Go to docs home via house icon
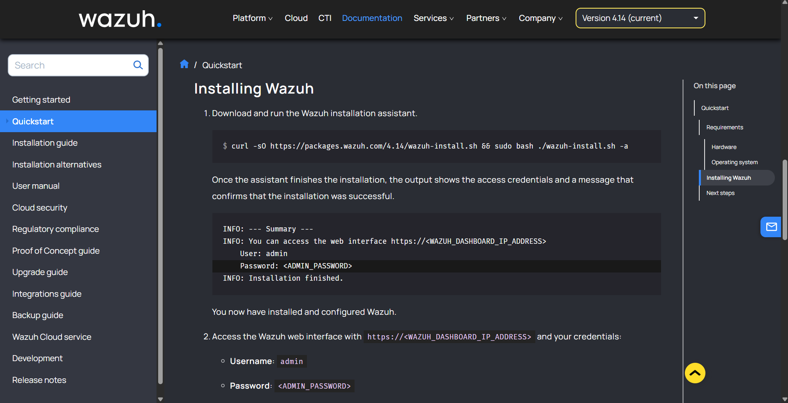The image size is (788, 403). click(184, 64)
